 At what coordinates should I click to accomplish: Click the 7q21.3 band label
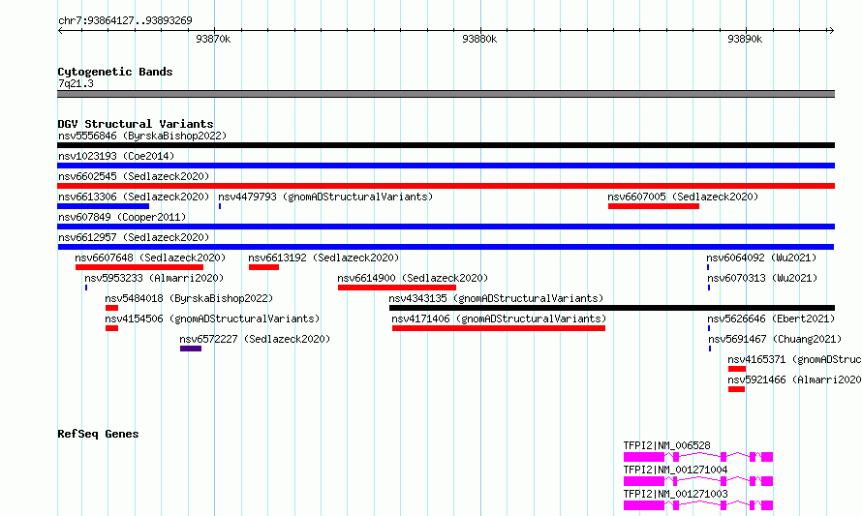coord(76,83)
